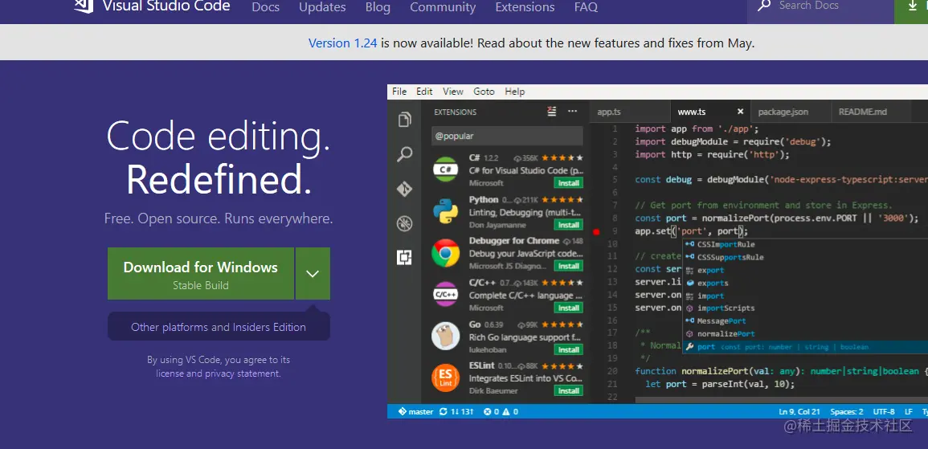The width and height of the screenshot is (928, 449).
Task: Click LF line ending in the status bar
Action: coord(909,412)
